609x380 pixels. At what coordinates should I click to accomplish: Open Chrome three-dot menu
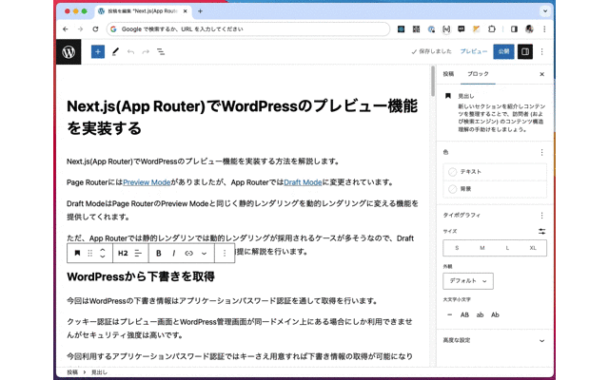544,29
